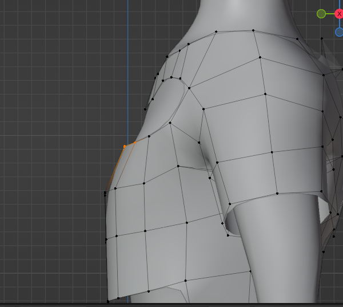Click the green negative Y axis gizmo circle

pyautogui.click(x=321, y=14)
